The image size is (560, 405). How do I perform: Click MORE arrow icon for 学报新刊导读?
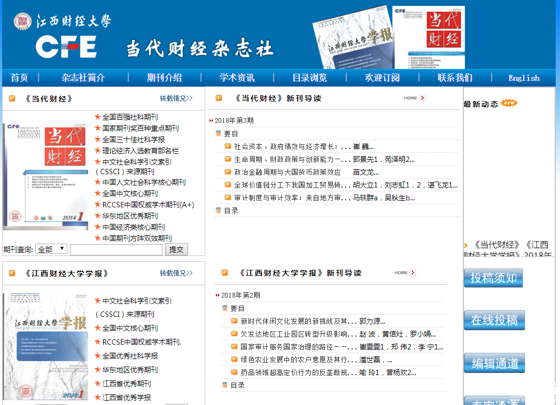tap(413, 272)
